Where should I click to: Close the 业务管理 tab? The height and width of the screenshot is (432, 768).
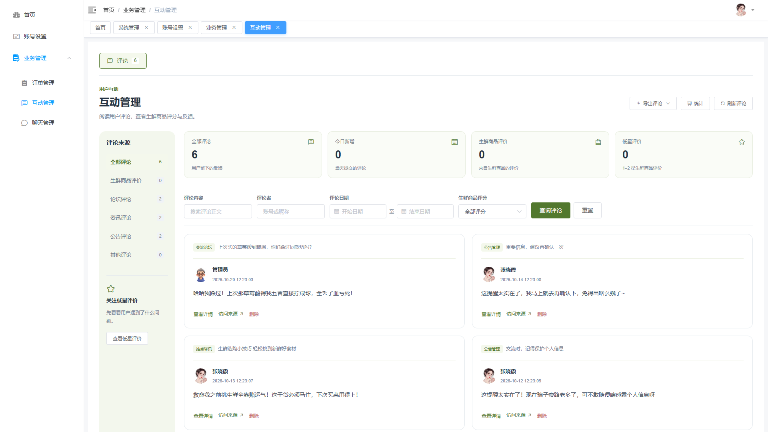tap(234, 28)
